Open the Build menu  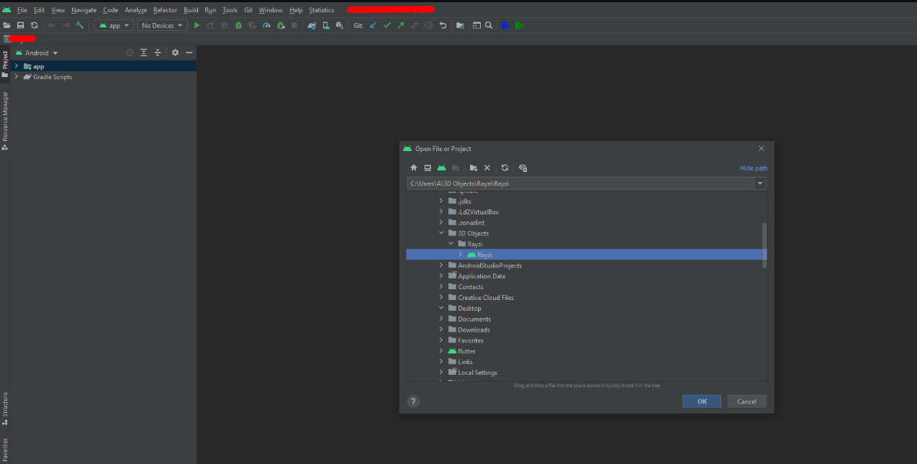click(x=191, y=10)
